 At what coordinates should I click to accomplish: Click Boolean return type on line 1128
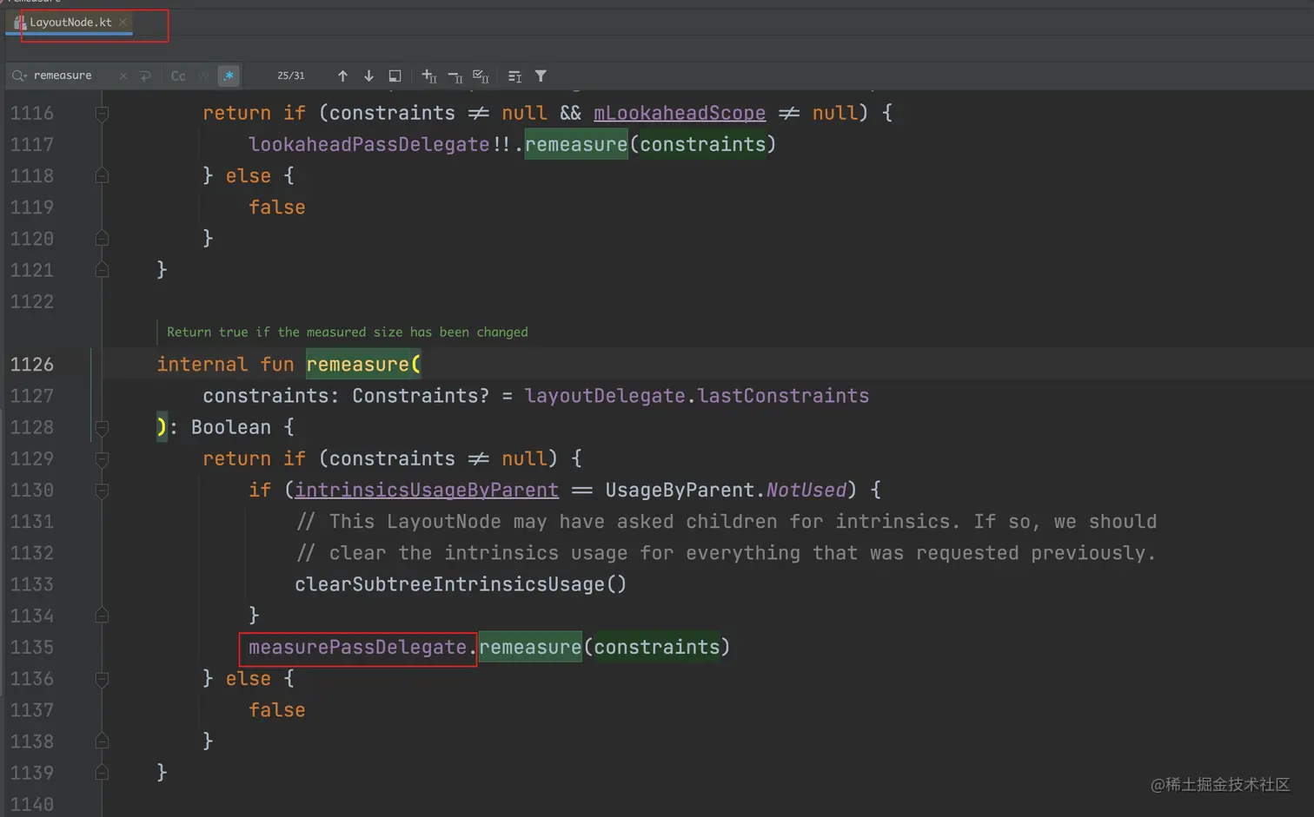coord(231,427)
